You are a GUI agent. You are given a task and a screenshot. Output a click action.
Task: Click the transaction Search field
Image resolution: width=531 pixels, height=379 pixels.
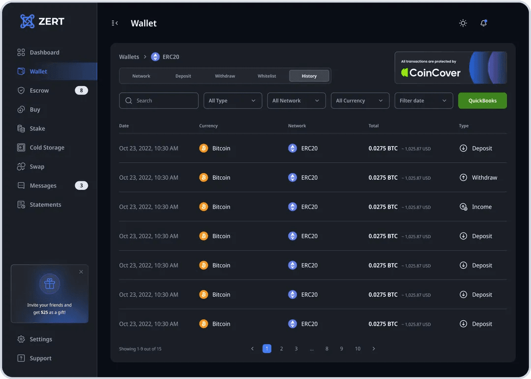tap(159, 101)
